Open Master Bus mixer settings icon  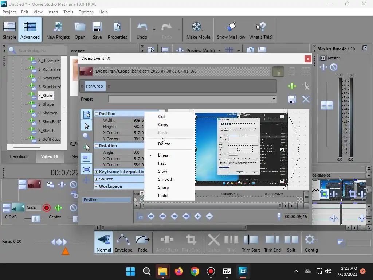(x=365, y=48)
